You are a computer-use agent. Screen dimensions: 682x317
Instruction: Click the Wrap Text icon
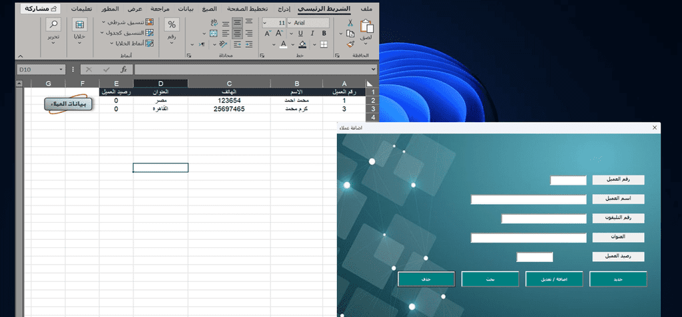pyautogui.click(x=213, y=23)
